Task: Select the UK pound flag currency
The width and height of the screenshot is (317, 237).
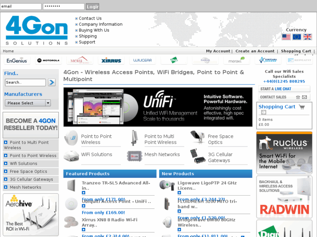Action: (307, 37)
